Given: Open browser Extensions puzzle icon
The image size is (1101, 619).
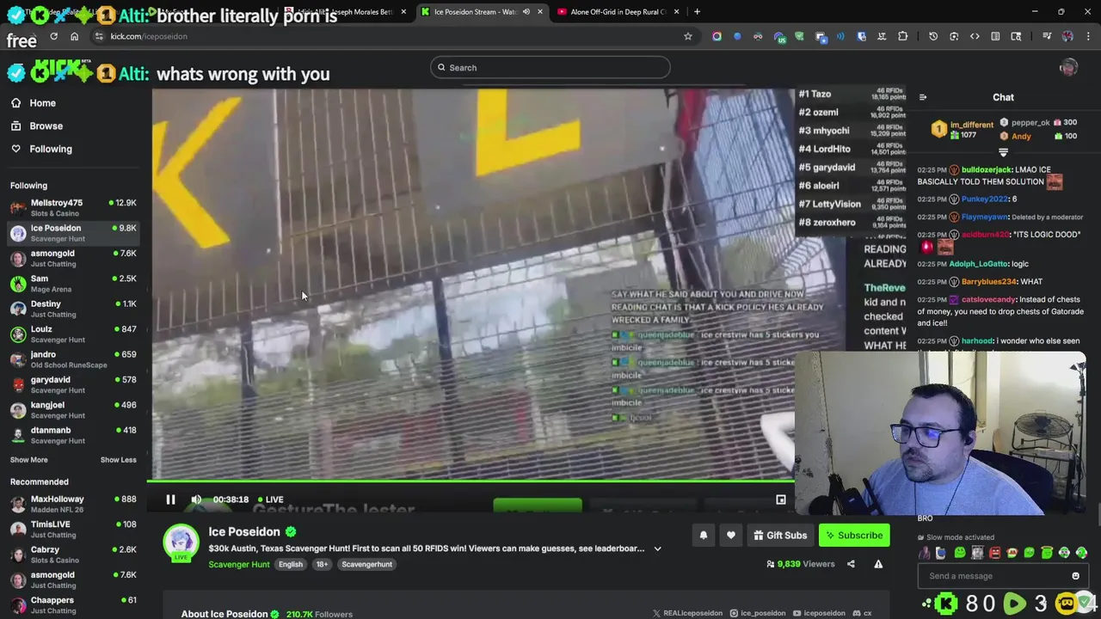Looking at the screenshot, I should [902, 36].
